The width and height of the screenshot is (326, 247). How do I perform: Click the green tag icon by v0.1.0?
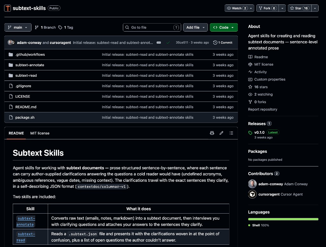[x=250, y=133]
